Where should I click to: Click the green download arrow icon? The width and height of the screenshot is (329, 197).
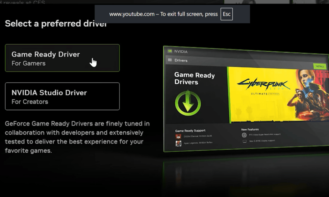coord(188,103)
